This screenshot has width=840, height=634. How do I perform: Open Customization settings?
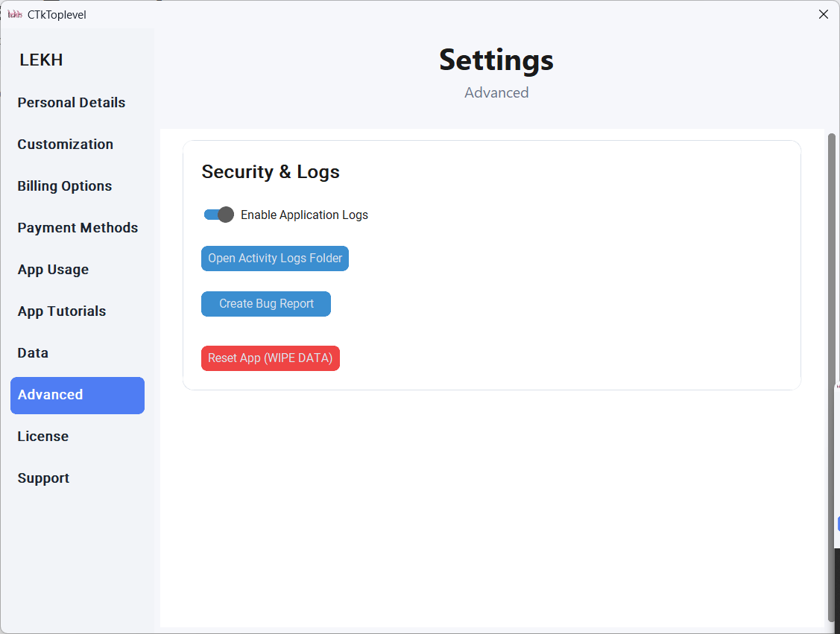pyautogui.click(x=65, y=144)
